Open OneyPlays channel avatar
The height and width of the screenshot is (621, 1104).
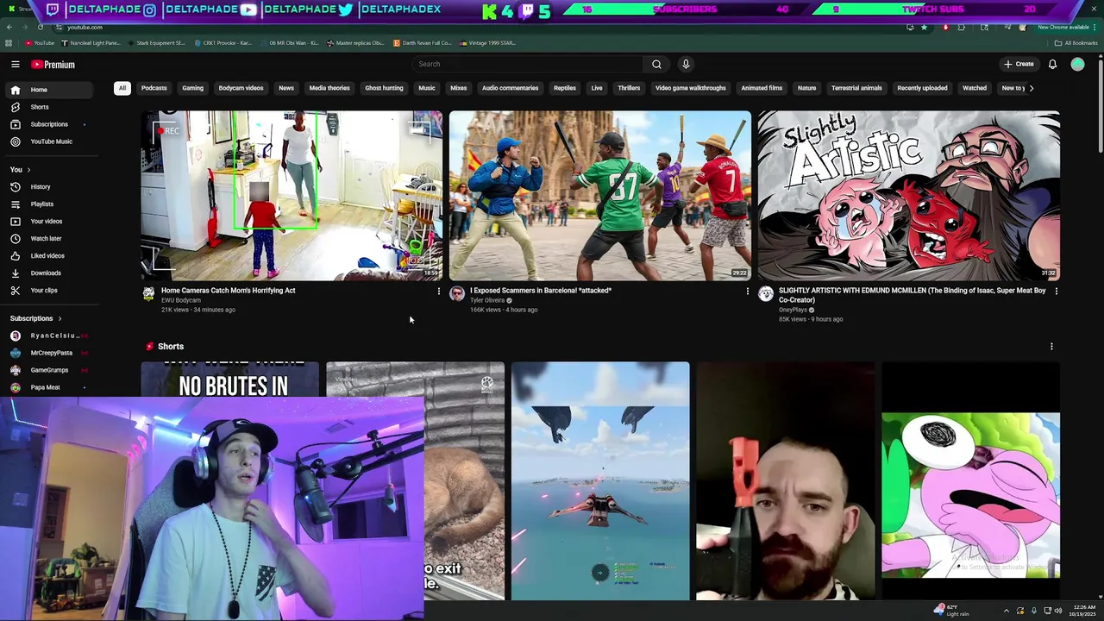click(766, 294)
